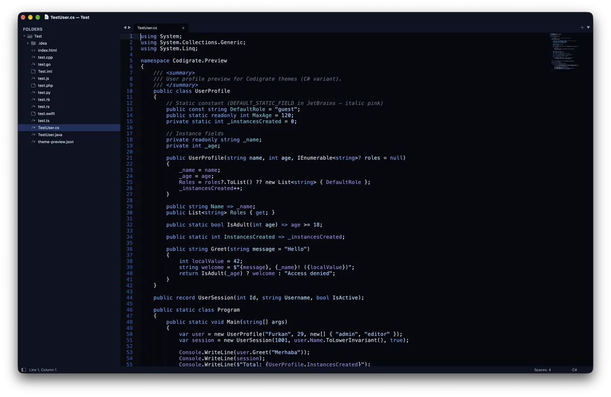Open the tab list dropdown arrow

click(x=589, y=28)
